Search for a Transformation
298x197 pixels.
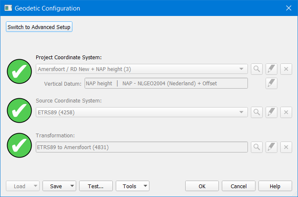tap(257, 147)
